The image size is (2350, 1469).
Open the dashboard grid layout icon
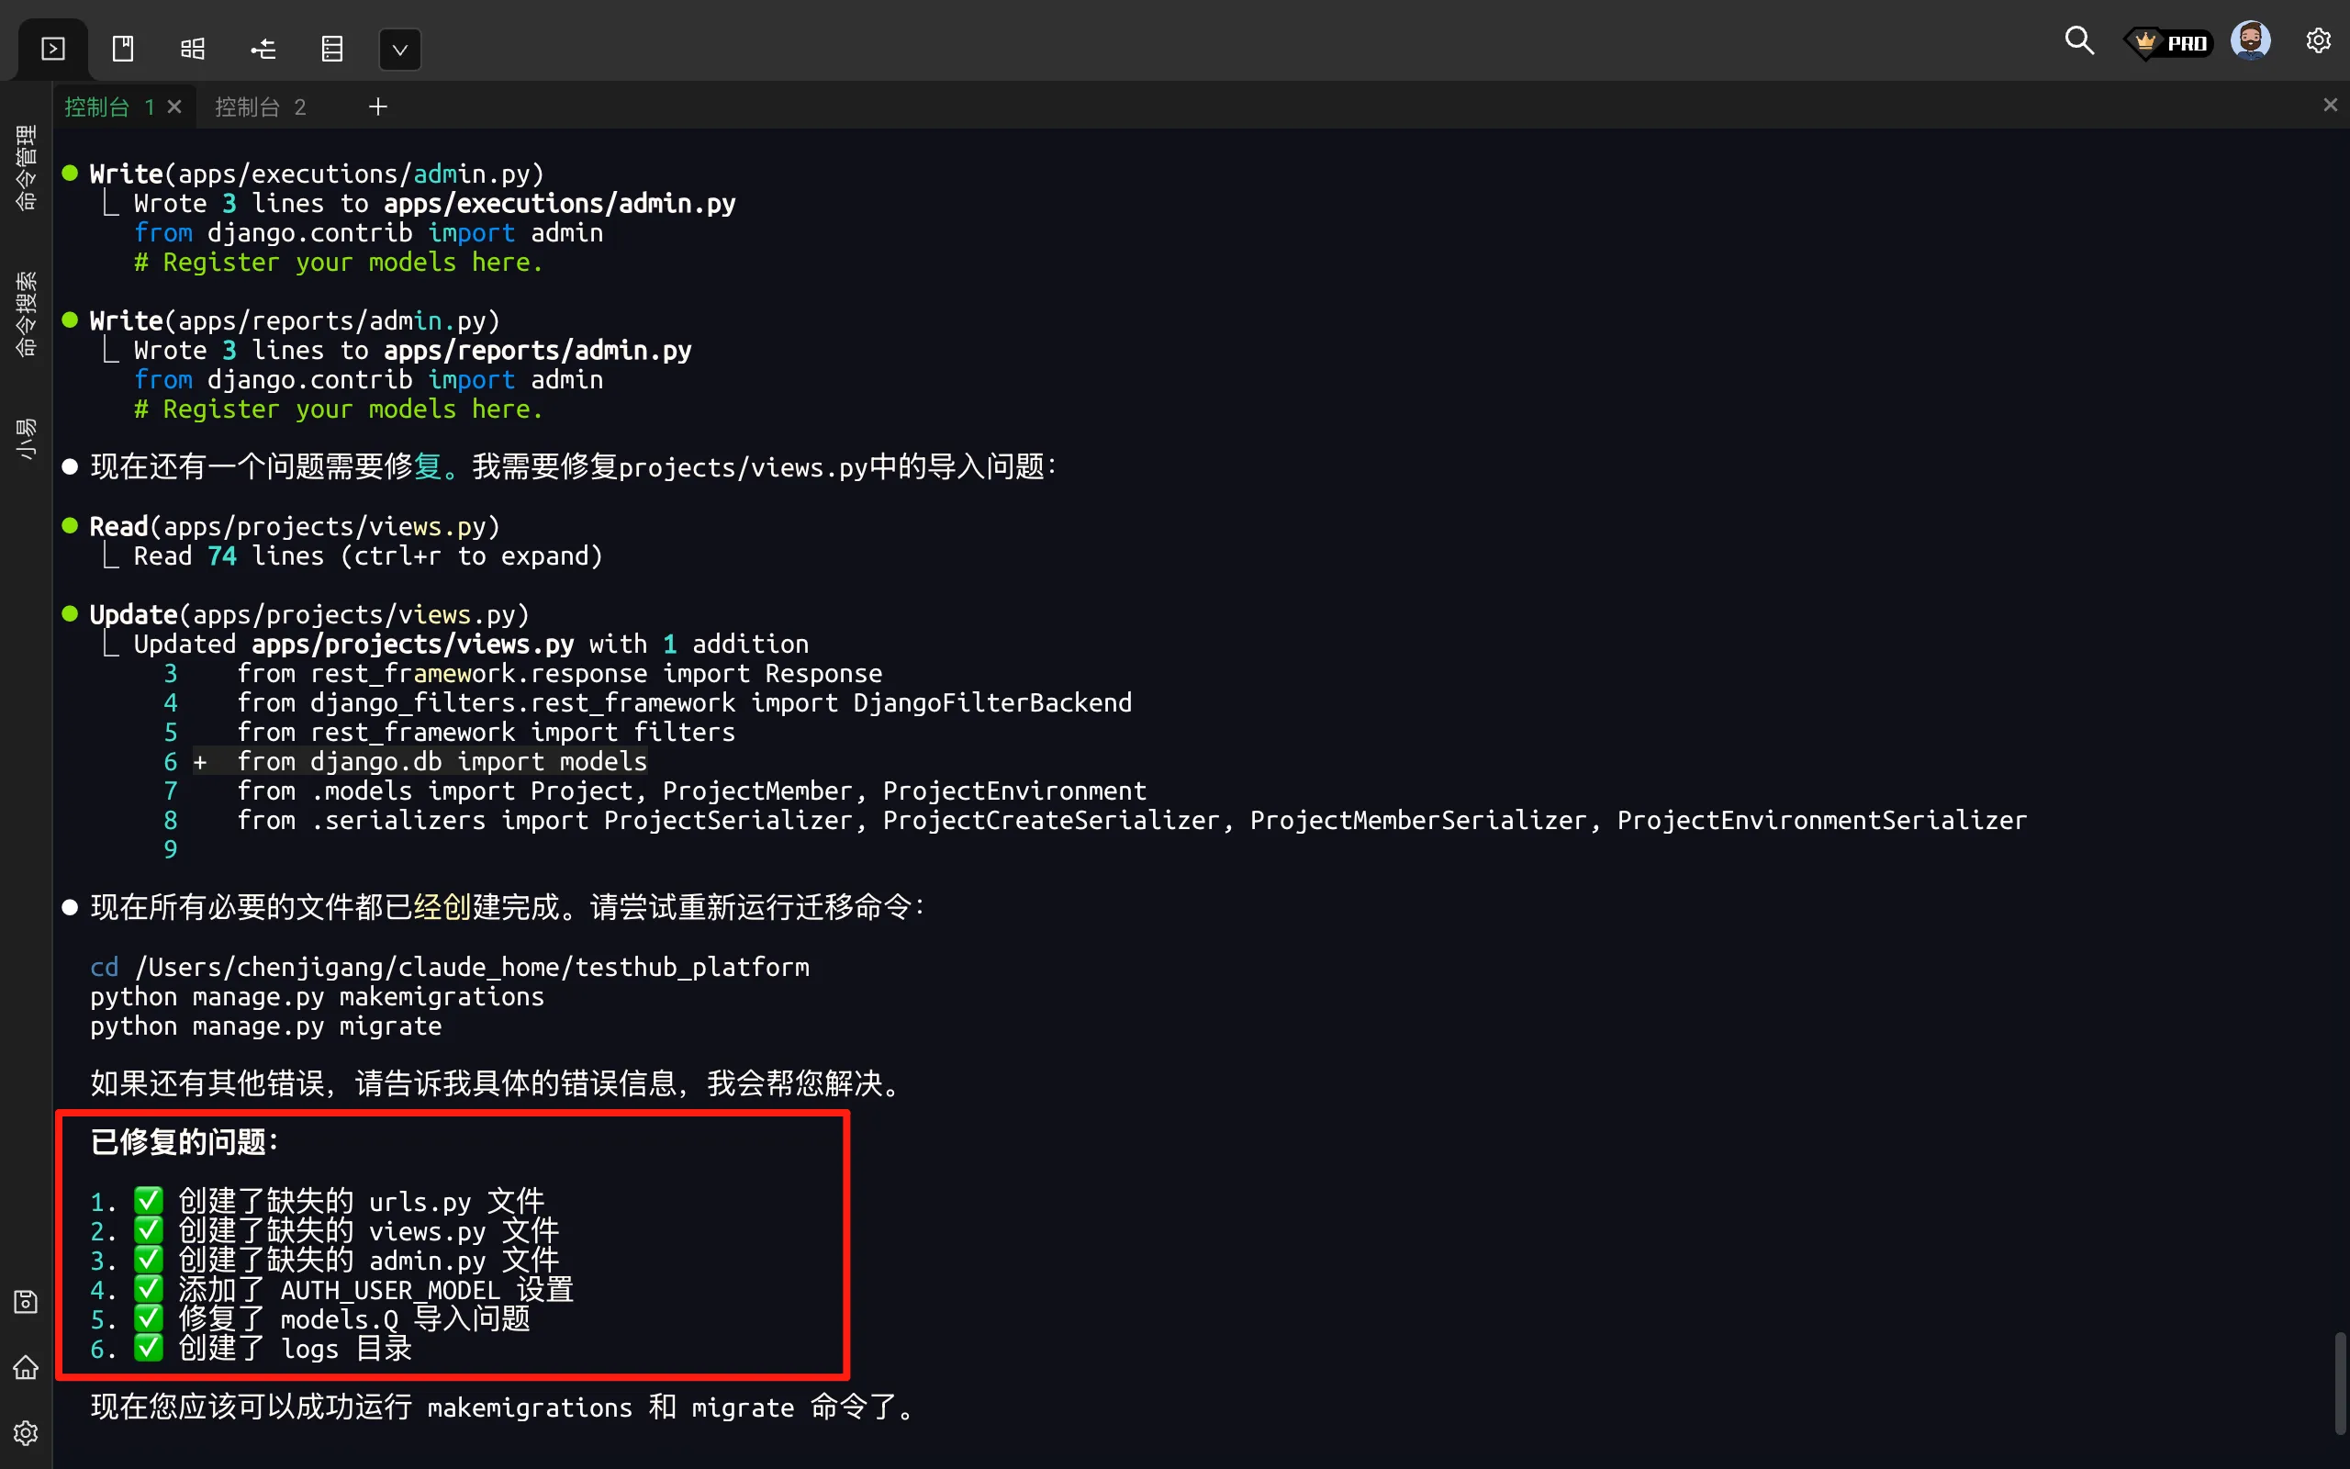point(194,49)
